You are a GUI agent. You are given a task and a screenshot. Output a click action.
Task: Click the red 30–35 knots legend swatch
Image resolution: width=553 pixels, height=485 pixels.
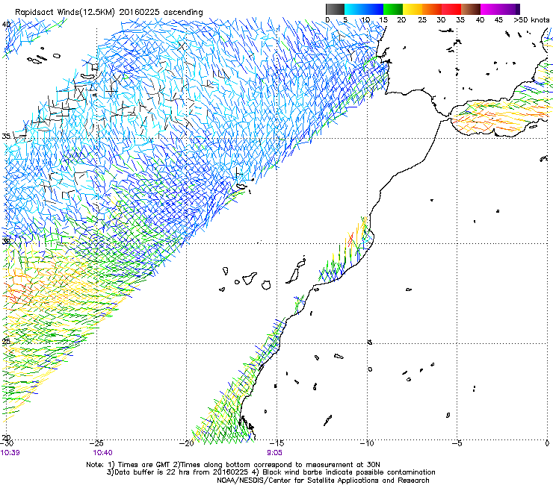point(451,9)
